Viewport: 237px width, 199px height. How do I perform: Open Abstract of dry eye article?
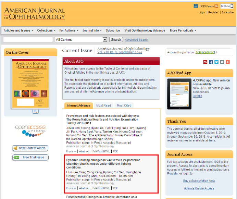[x=84, y=151]
